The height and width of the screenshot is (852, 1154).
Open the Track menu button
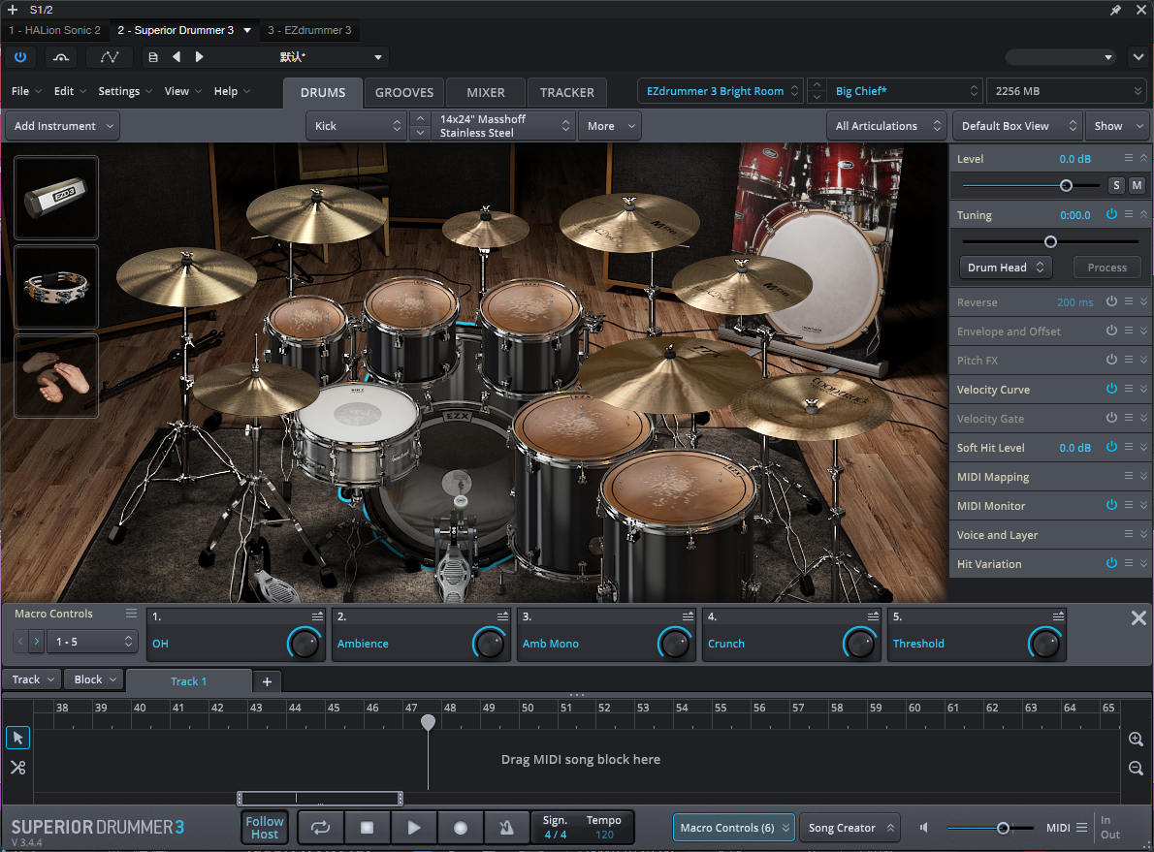coord(32,679)
